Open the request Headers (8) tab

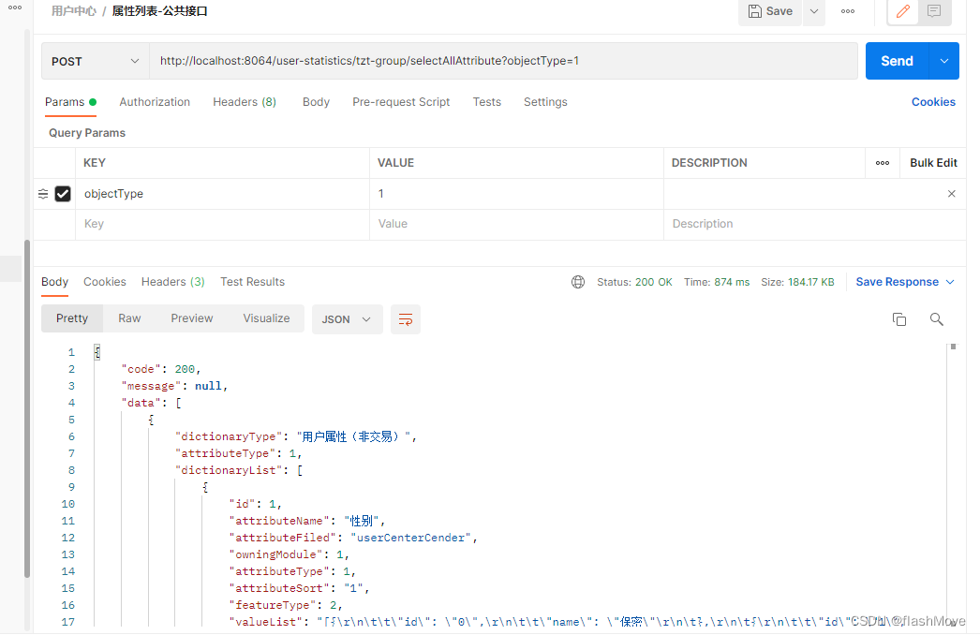coord(245,102)
